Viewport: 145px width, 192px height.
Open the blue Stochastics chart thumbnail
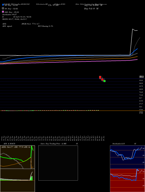(x=127, y=157)
